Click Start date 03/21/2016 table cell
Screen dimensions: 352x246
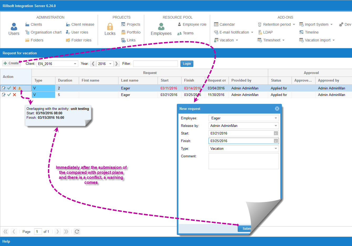pos(169,95)
